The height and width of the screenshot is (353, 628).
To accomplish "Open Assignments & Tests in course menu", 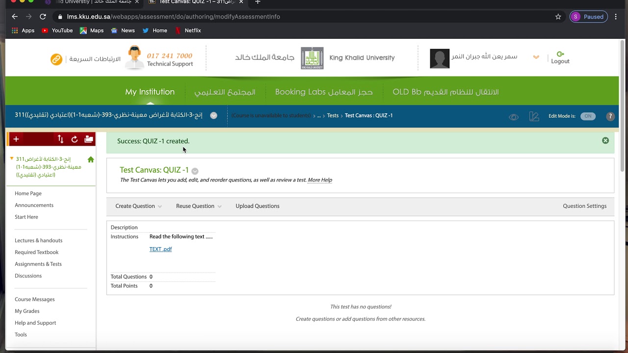I will pyautogui.click(x=38, y=264).
